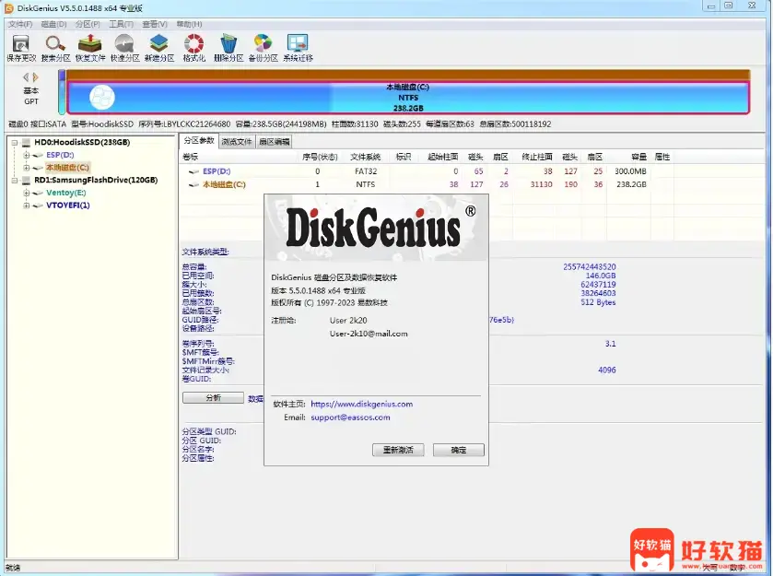Viewport: 773px width, 576px height.
Task: Go to next disk with right arrow
Action: [x=36, y=77]
